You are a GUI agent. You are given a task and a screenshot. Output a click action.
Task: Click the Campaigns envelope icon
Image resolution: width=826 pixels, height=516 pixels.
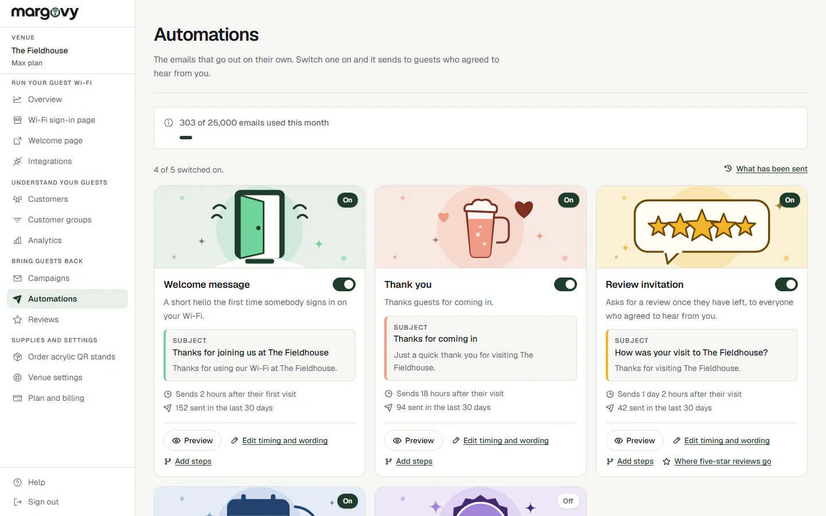[x=17, y=278]
